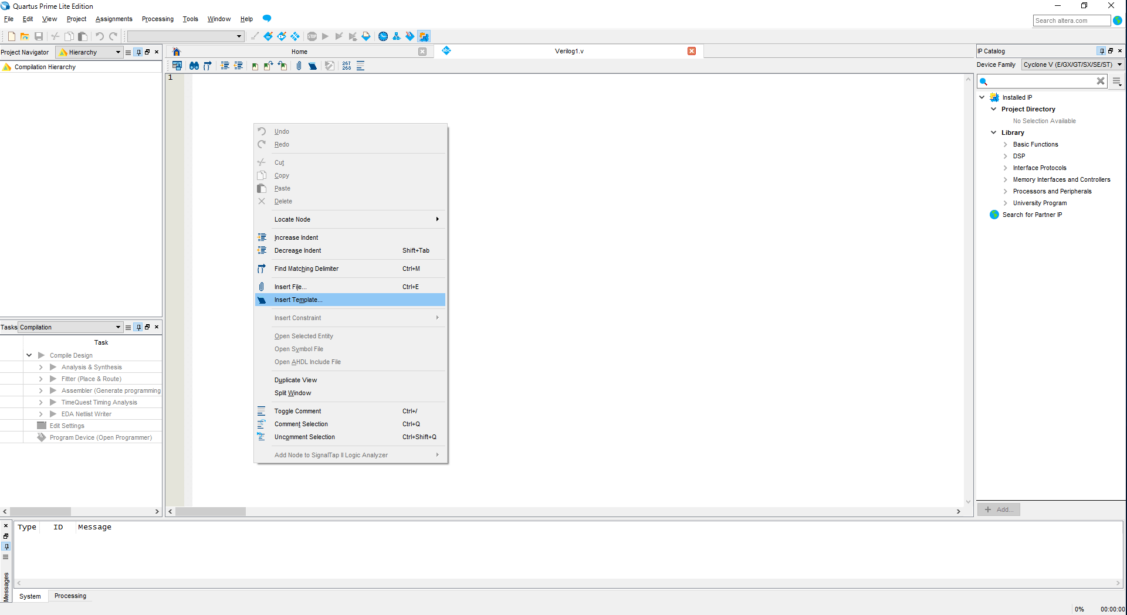The height and width of the screenshot is (615, 1127).
Task: Switch to the Processing messages tab
Action: pyautogui.click(x=70, y=596)
